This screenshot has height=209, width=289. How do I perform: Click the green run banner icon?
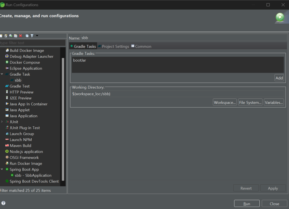280,17
